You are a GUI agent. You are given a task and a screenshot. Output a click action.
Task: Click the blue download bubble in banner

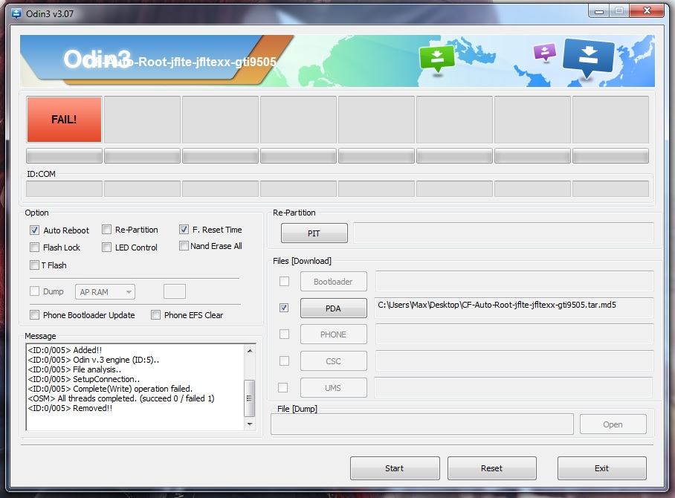tap(588, 58)
